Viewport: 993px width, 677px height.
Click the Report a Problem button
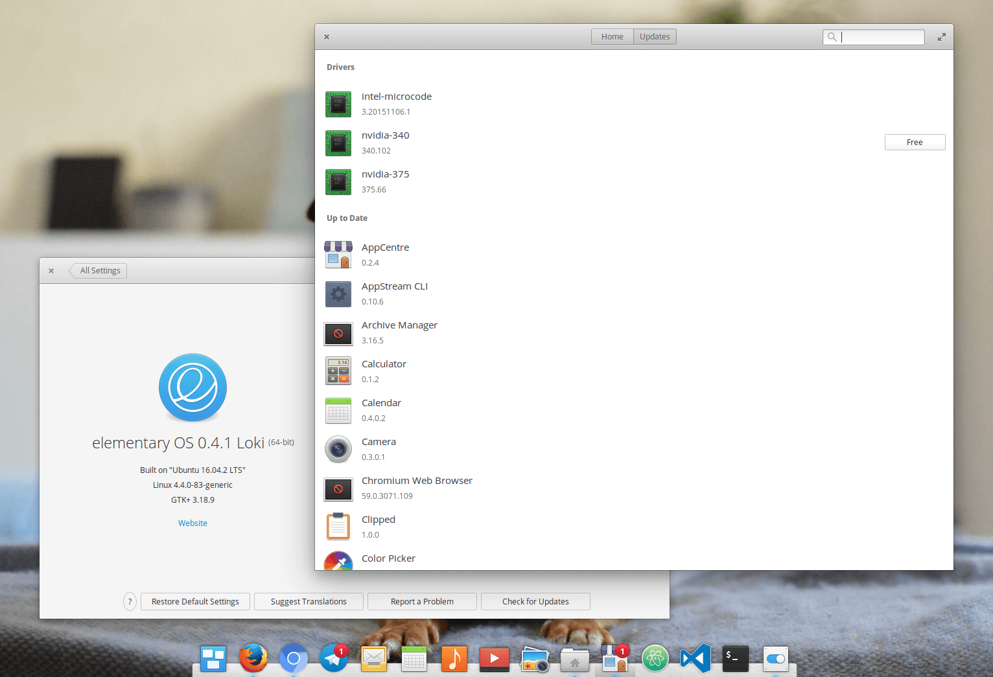tap(422, 602)
